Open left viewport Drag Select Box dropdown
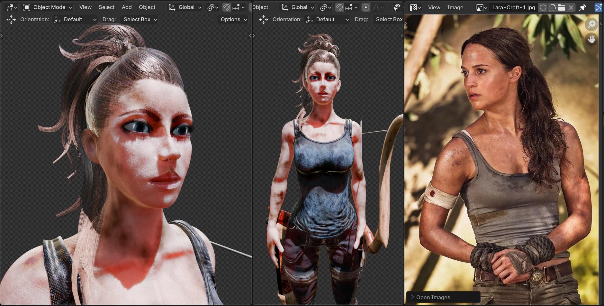Screen dimensions: 604x306 point(140,19)
